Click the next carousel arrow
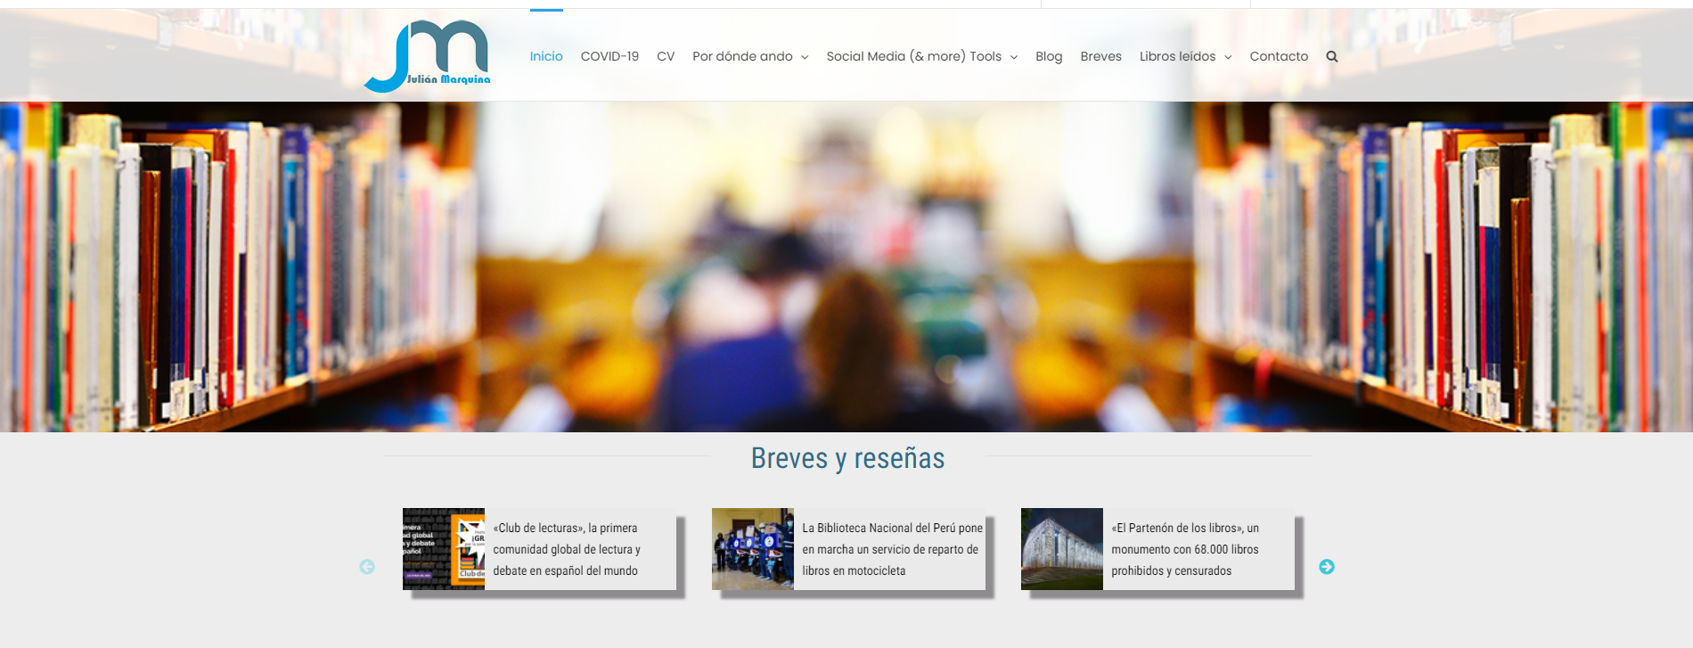This screenshot has height=648, width=1693. 1326,567
